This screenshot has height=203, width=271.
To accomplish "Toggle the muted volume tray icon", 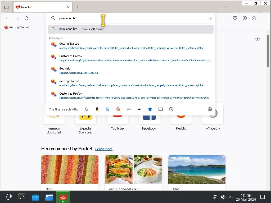I will [223, 197].
